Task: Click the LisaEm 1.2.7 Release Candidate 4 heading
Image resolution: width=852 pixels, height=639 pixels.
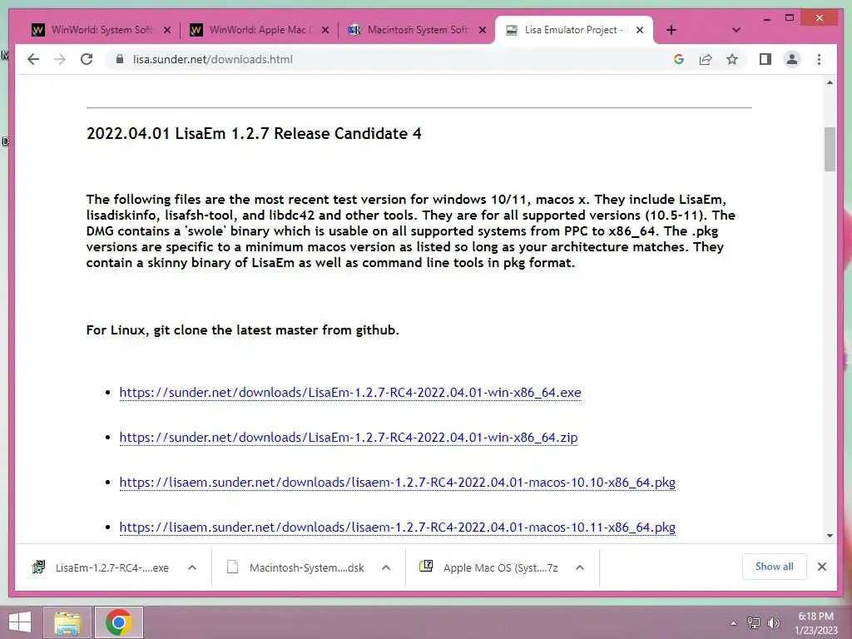Action: (254, 134)
